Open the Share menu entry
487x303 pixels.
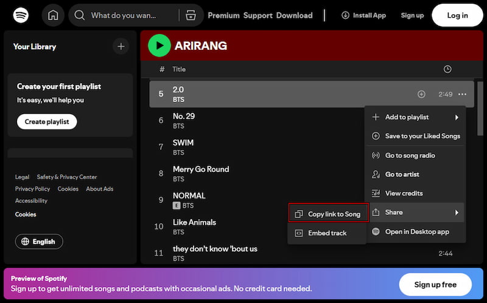[415, 213]
